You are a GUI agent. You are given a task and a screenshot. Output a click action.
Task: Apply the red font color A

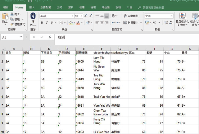point(78,23)
